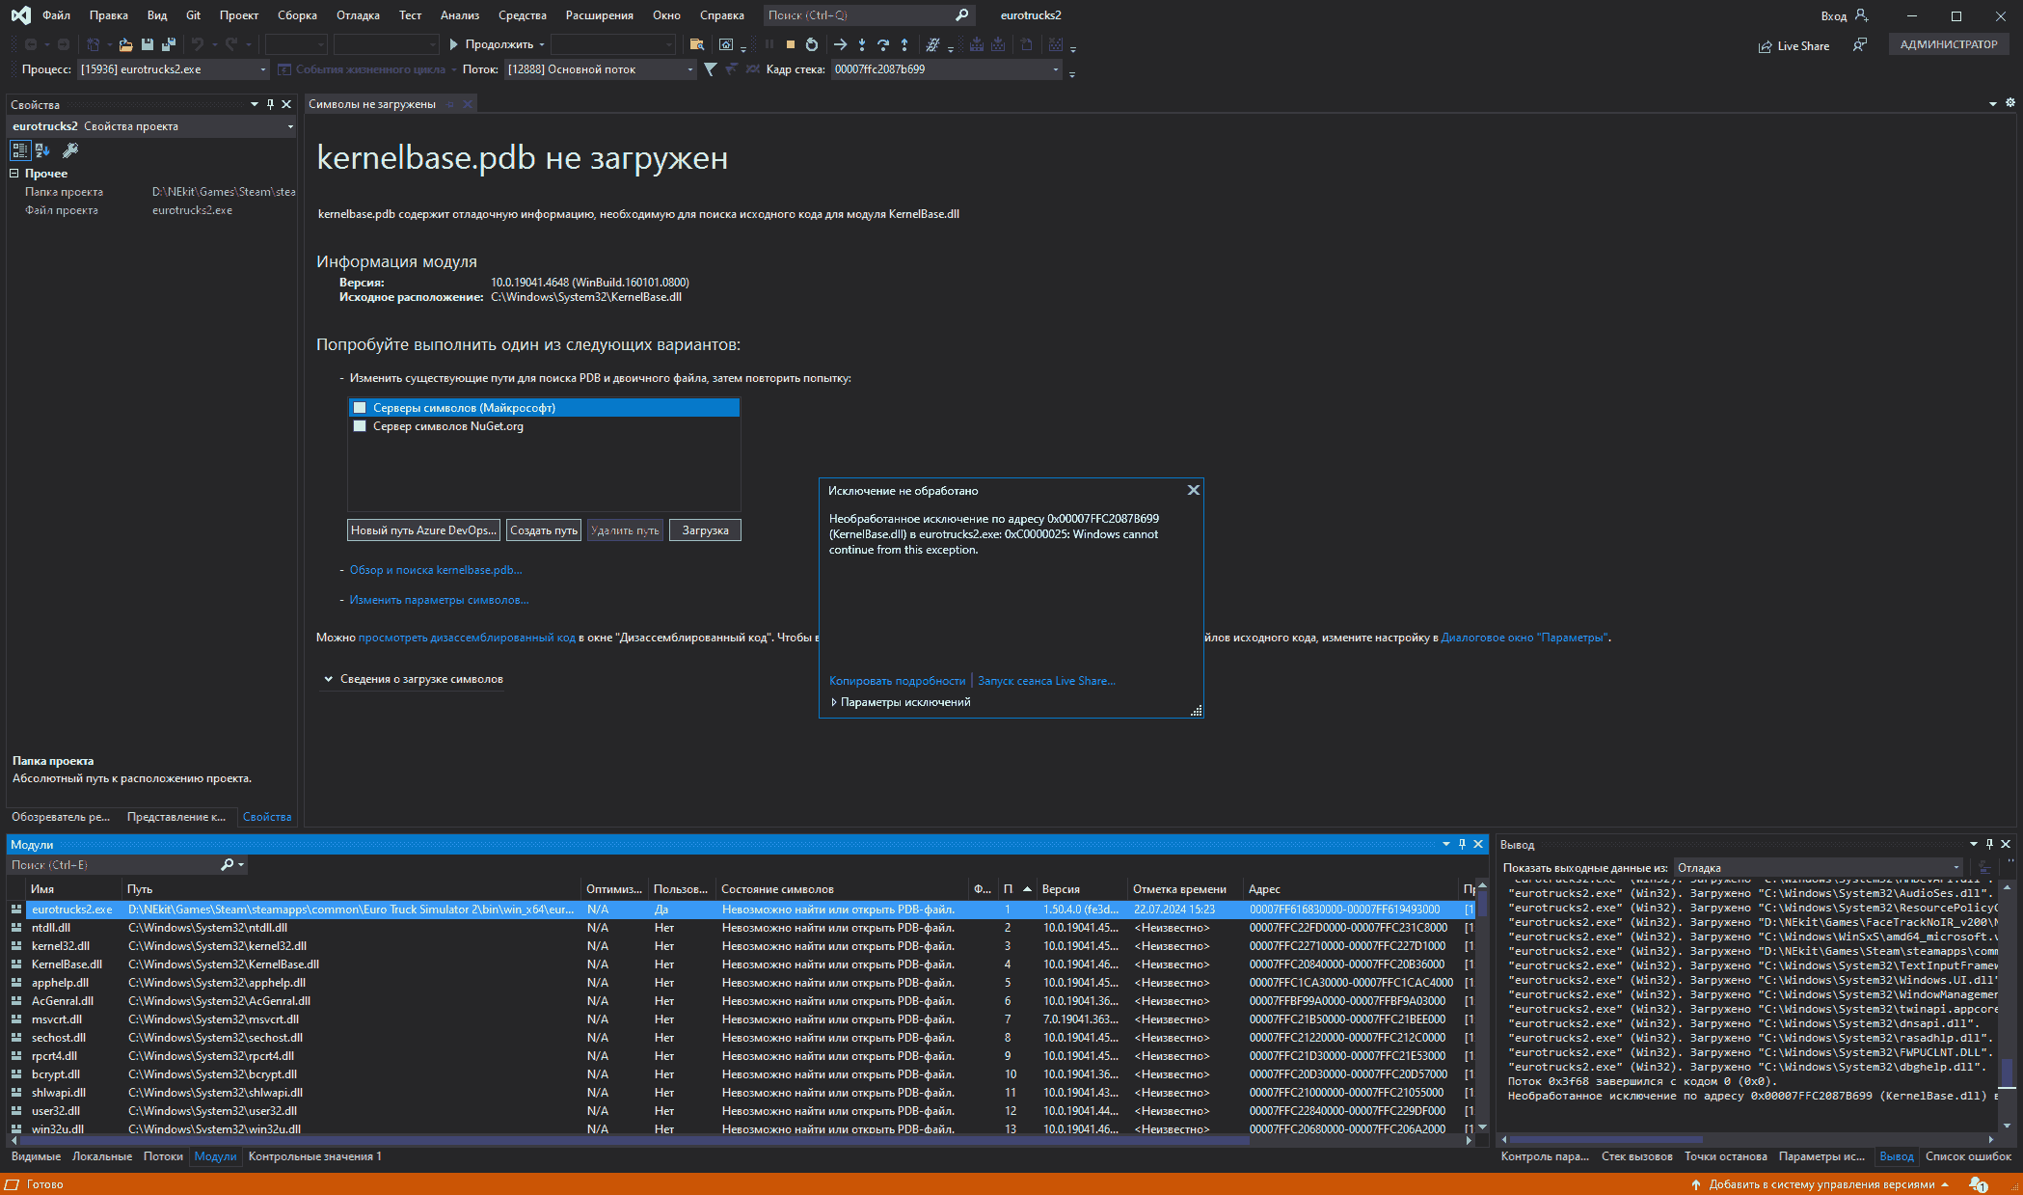Viewport: 2023px width, 1195px height.
Task: Switch to Локальные tab
Action: click(x=102, y=1156)
